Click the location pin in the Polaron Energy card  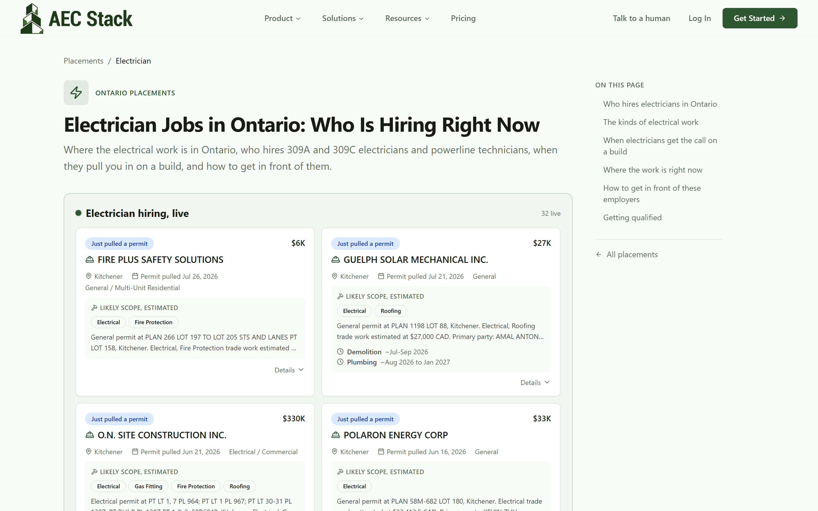335,451
